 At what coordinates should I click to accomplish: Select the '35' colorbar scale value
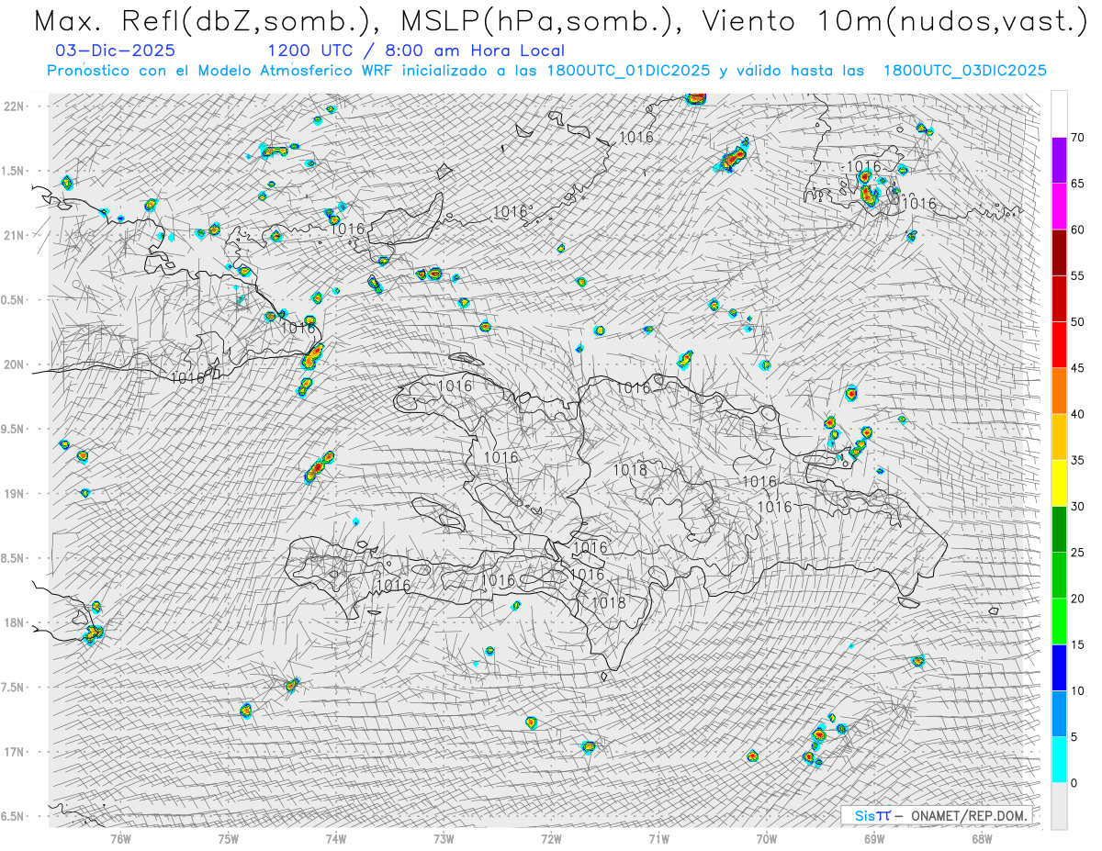(1077, 460)
